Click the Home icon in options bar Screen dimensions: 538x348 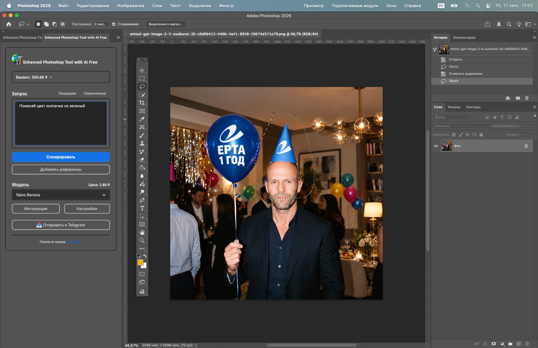click(9, 24)
